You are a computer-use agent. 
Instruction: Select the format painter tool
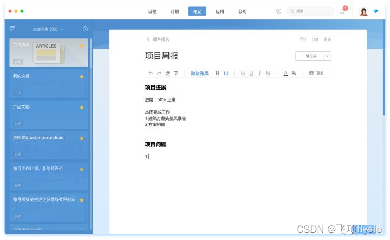(176, 73)
